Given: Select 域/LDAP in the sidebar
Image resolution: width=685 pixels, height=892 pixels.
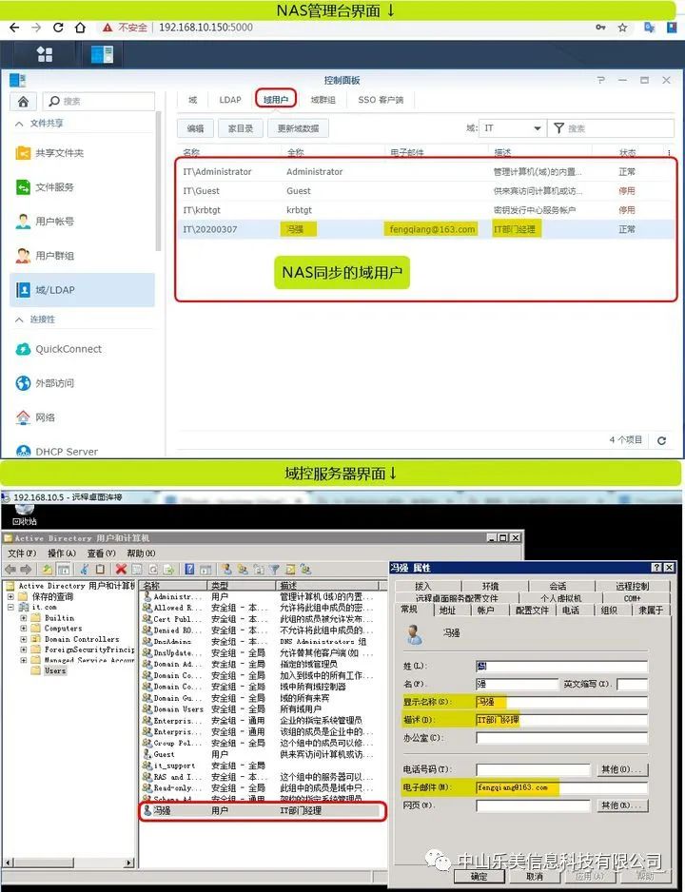Looking at the screenshot, I should (x=82, y=289).
